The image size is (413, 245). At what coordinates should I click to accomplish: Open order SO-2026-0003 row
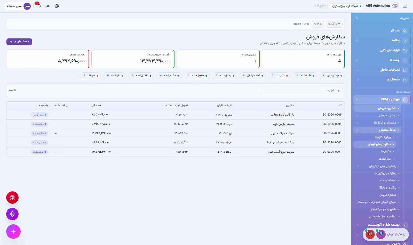(176, 133)
